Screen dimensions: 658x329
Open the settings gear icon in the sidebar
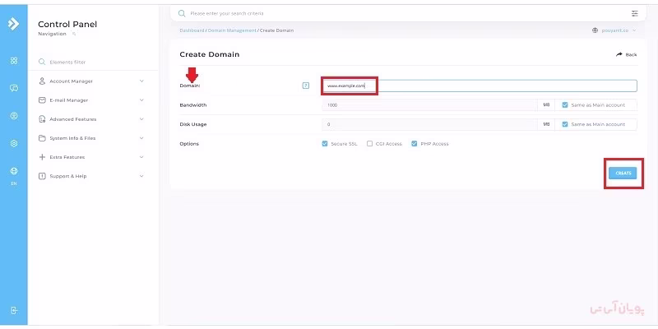(14, 143)
